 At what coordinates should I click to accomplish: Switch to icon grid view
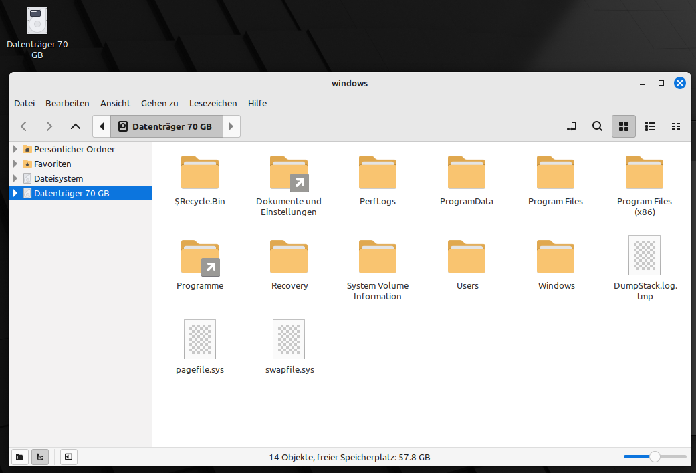point(624,126)
